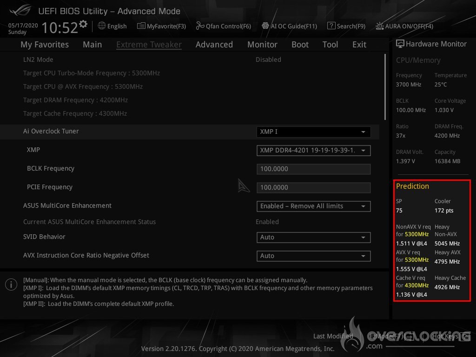Click the 05/17/2020 date
This screenshot has width=476, height=357.
23,26
